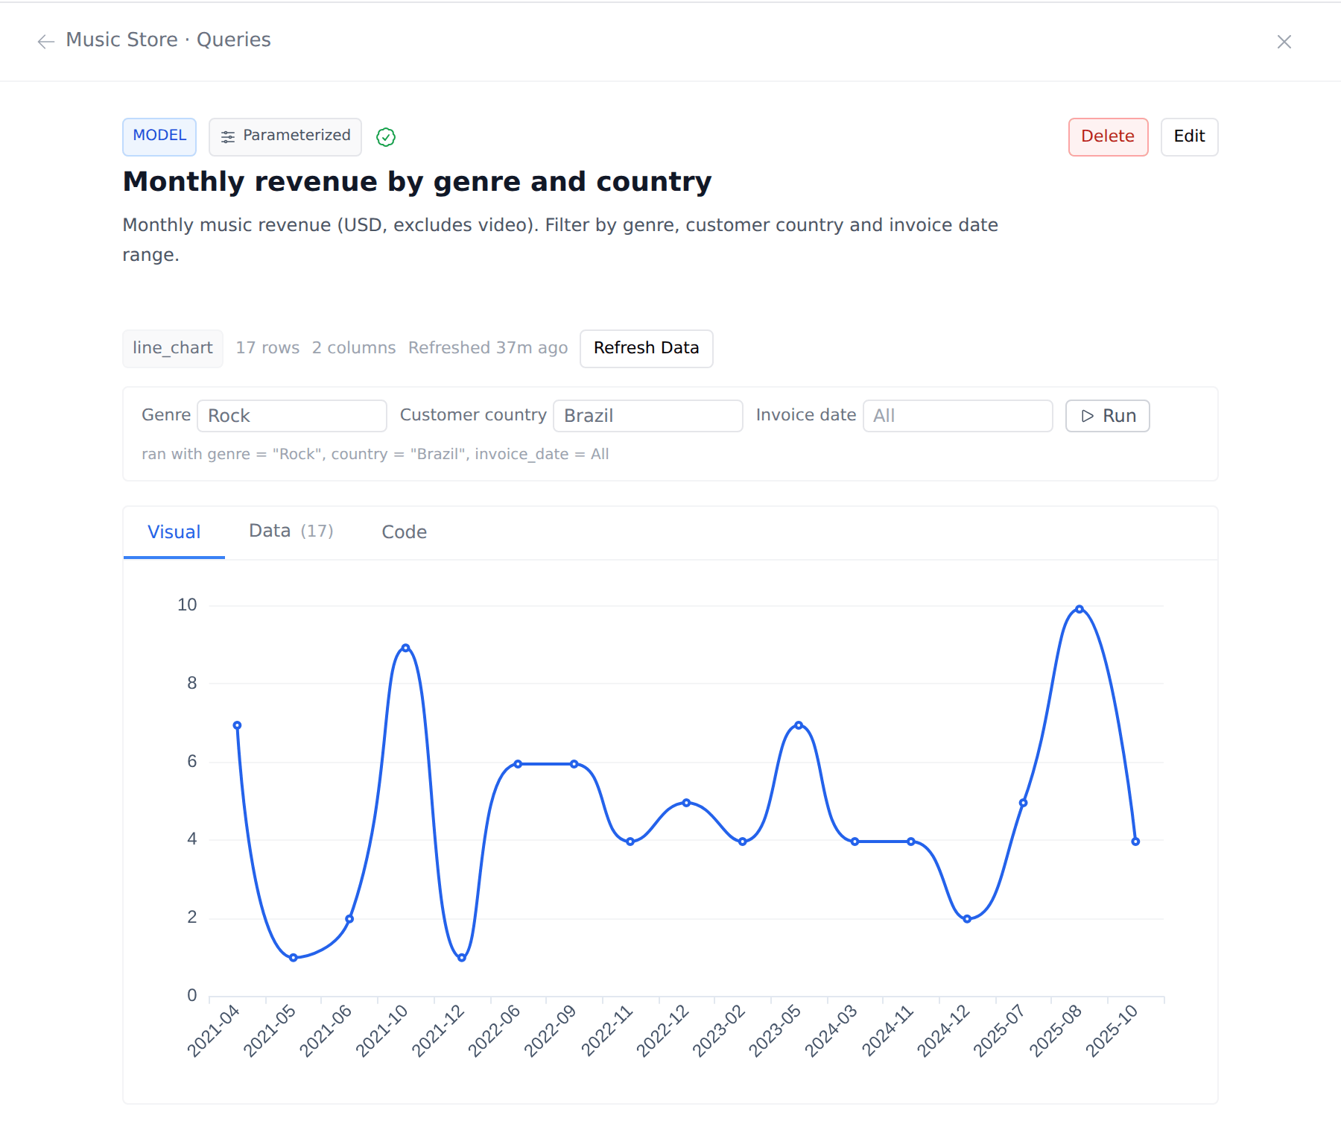Click the 'ran with genre' summary text
This screenshot has height=1133, width=1341.
[375, 454]
